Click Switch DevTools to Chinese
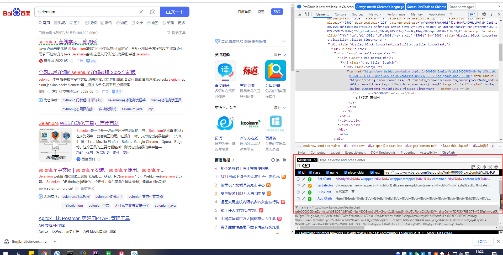The height and width of the screenshot is (255, 503). coord(427,7)
